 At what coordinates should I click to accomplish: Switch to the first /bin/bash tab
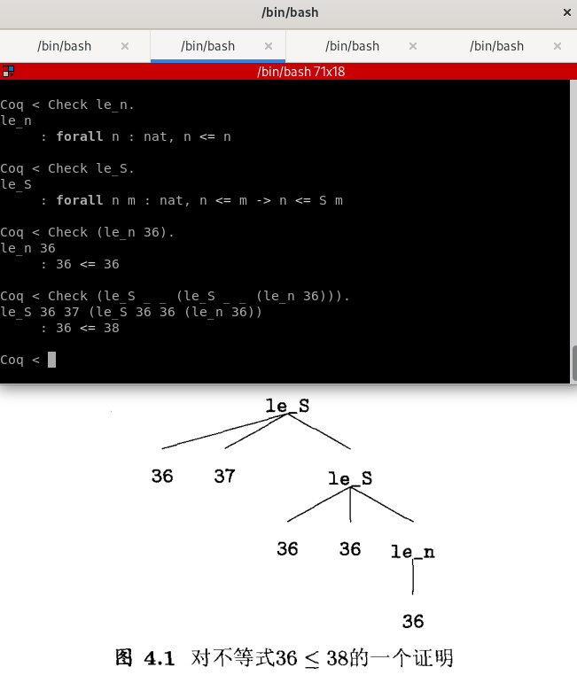pos(64,46)
